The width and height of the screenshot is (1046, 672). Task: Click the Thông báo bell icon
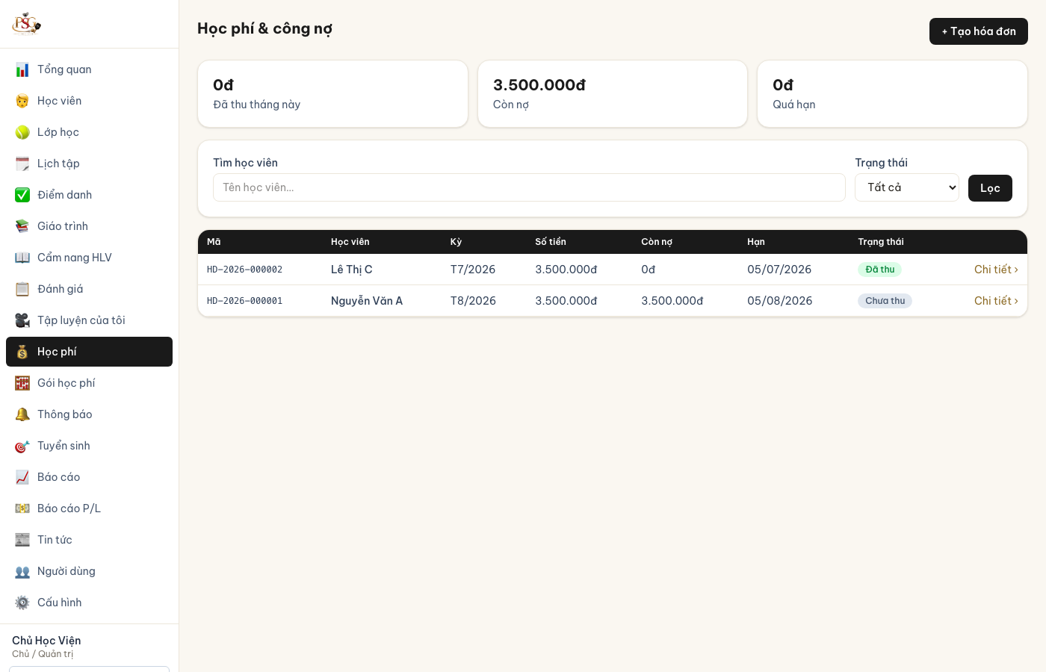22,414
